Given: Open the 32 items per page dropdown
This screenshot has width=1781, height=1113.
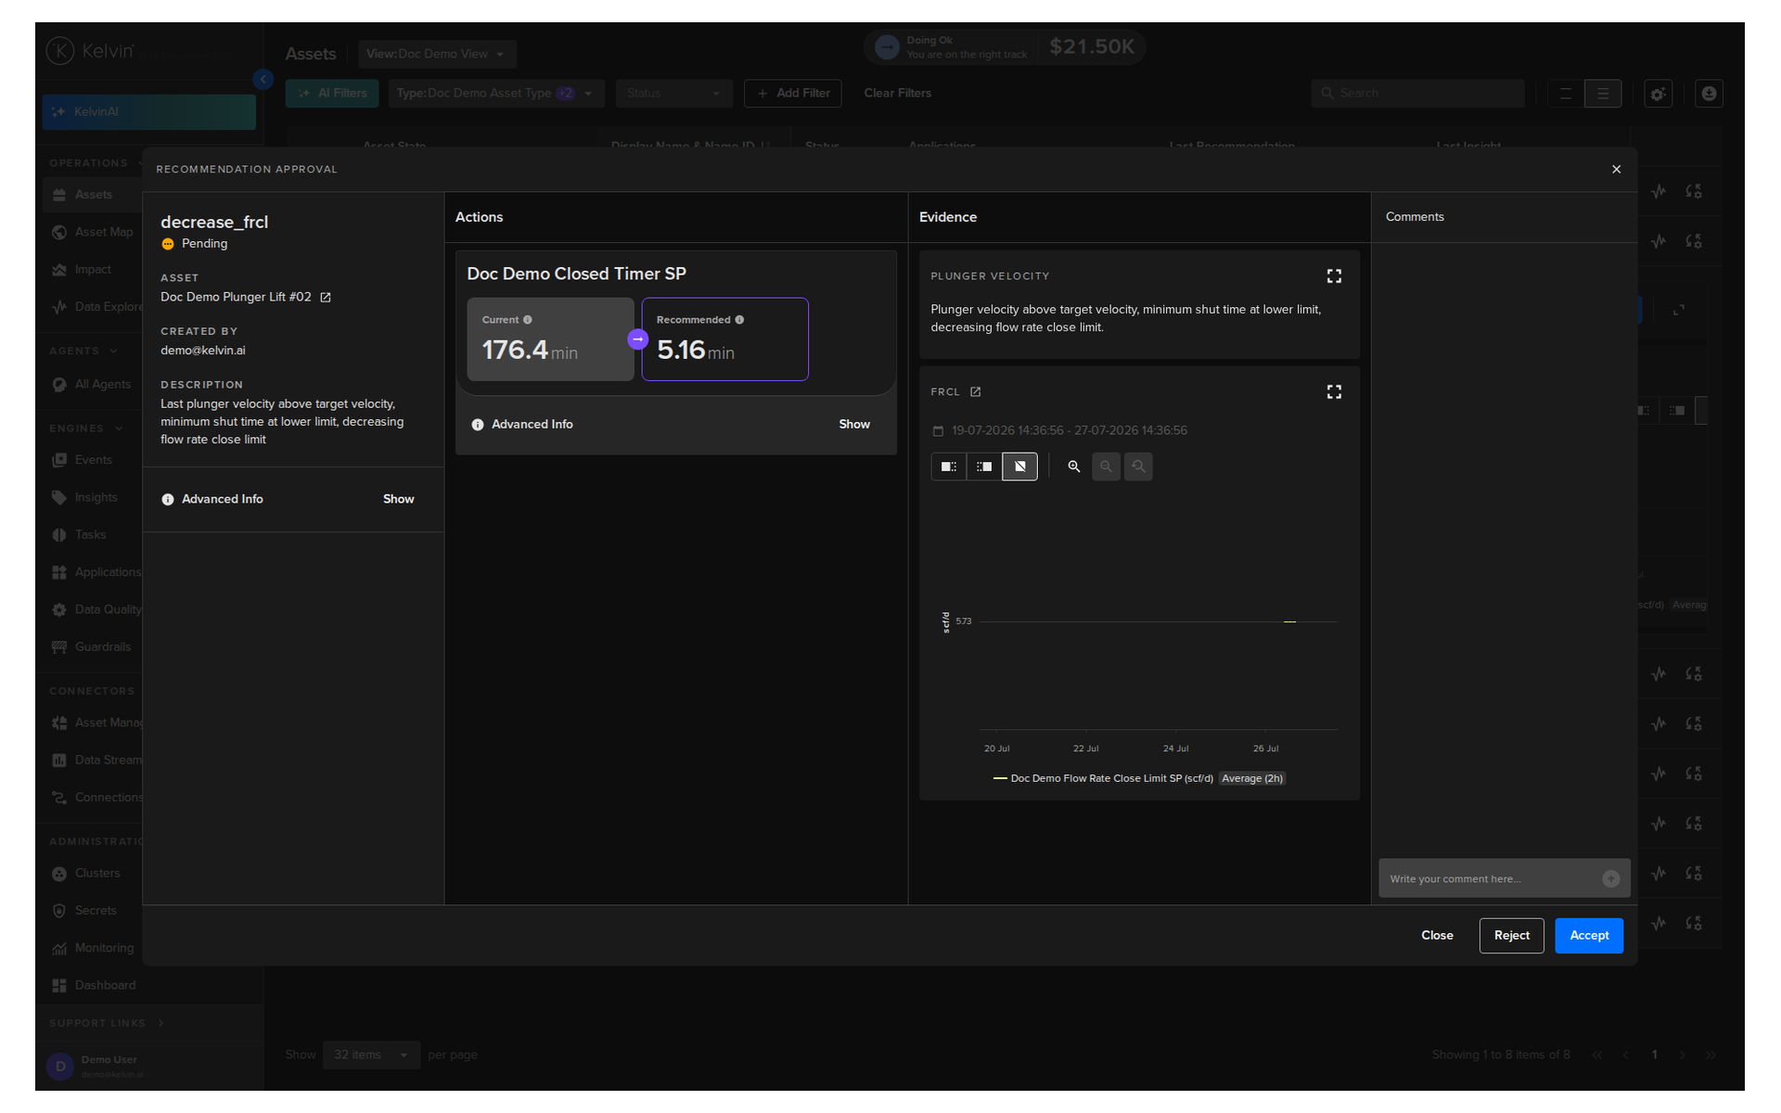Looking at the screenshot, I should (x=371, y=1055).
